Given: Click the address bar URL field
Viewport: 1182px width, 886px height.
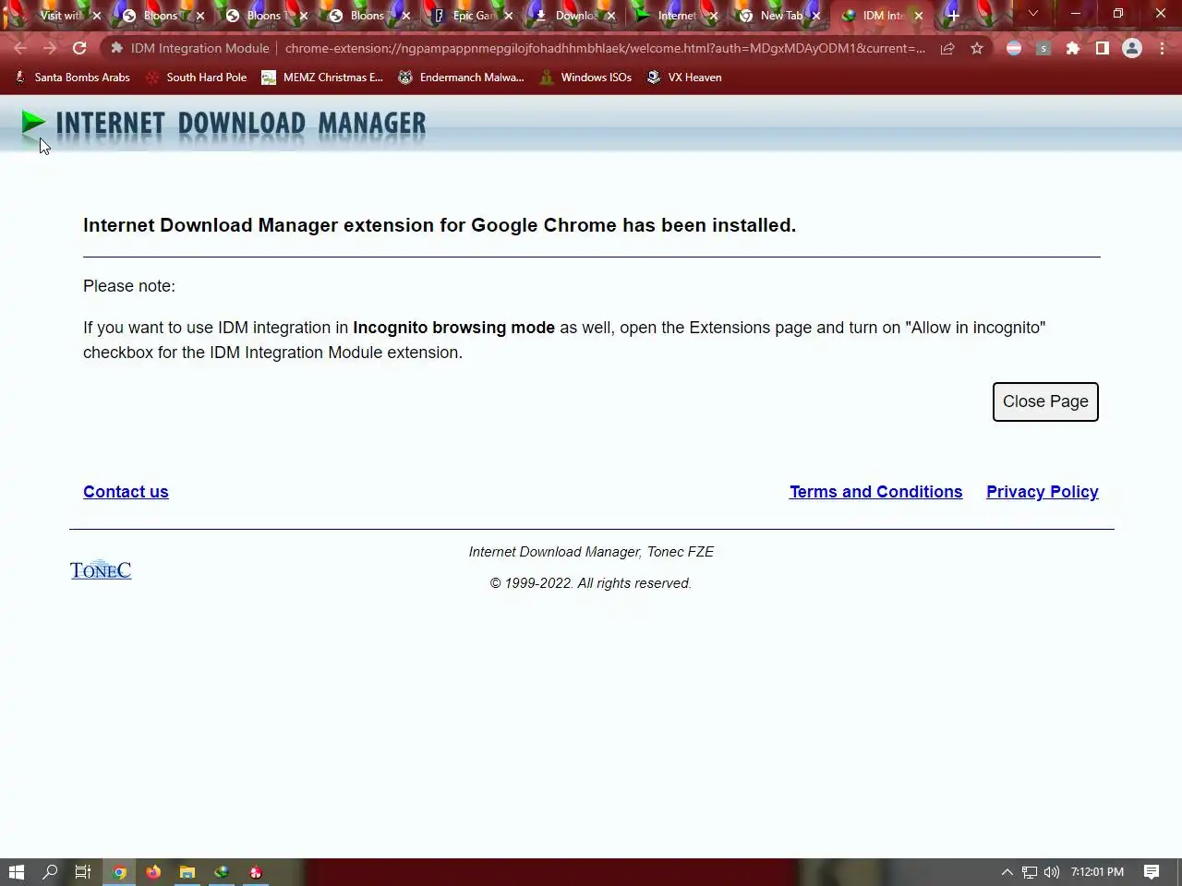Looking at the screenshot, I should pyautogui.click(x=605, y=48).
